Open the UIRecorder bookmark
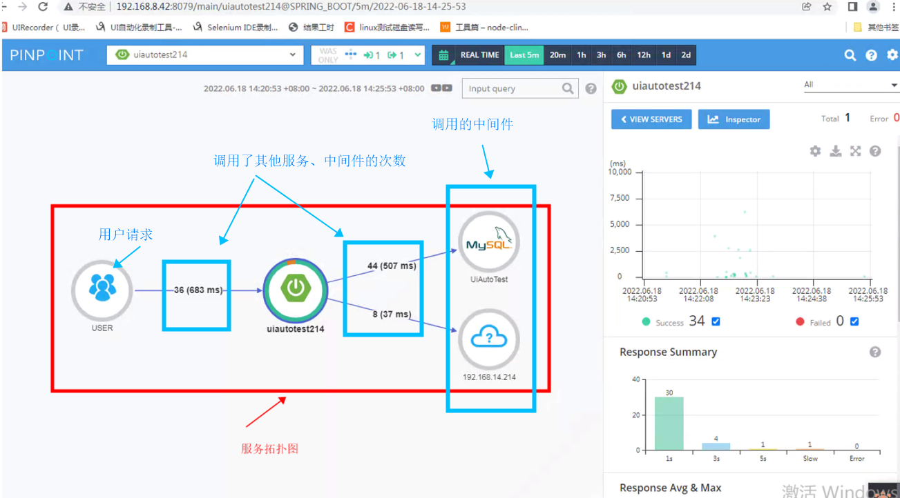 click(43, 28)
